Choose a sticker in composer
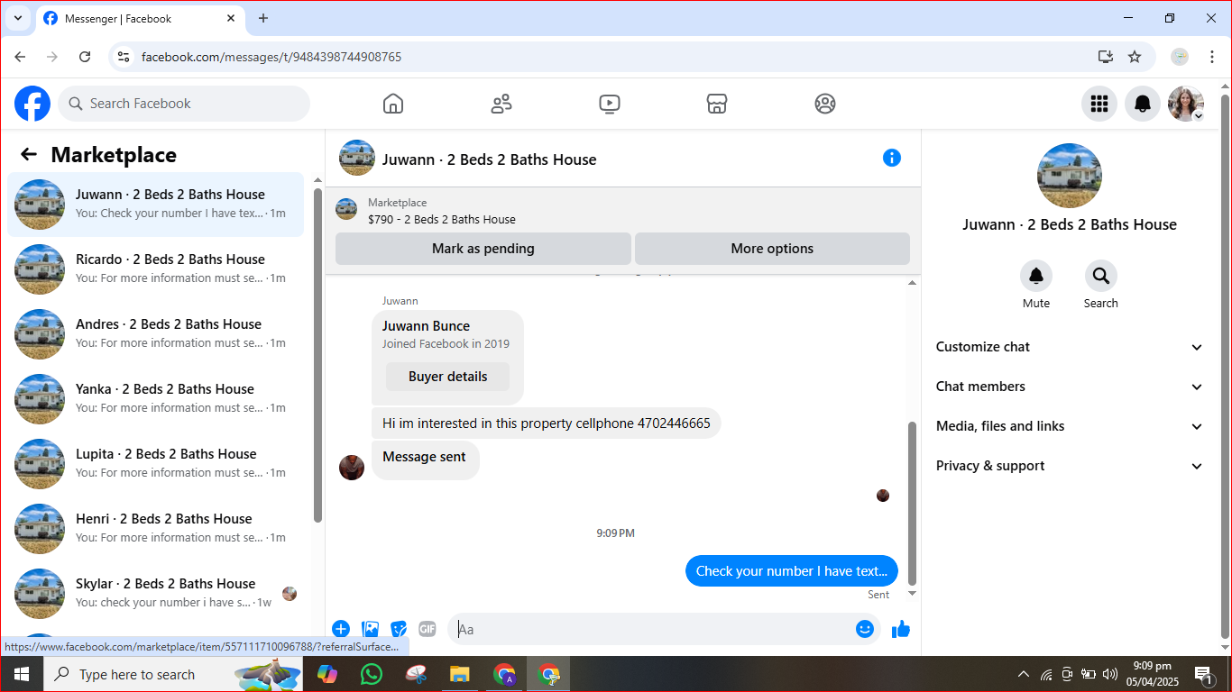The height and width of the screenshot is (692, 1232). (x=399, y=629)
